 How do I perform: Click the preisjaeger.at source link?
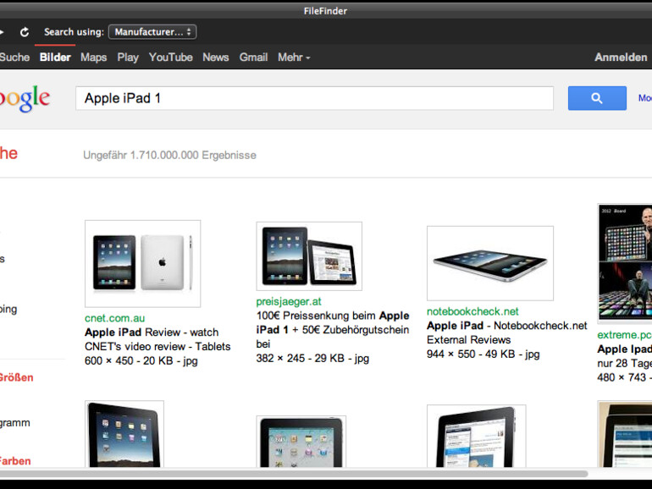(289, 302)
